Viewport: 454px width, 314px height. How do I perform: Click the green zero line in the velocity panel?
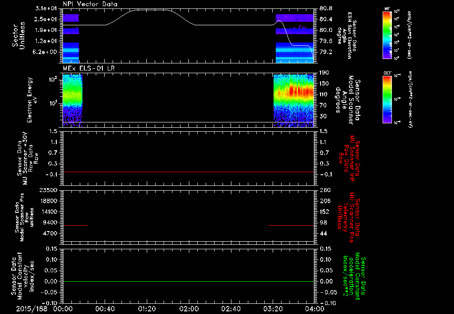pos(188,281)
